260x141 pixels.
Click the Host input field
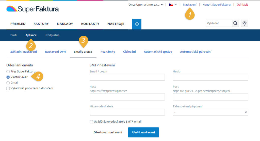coord(127,97)
